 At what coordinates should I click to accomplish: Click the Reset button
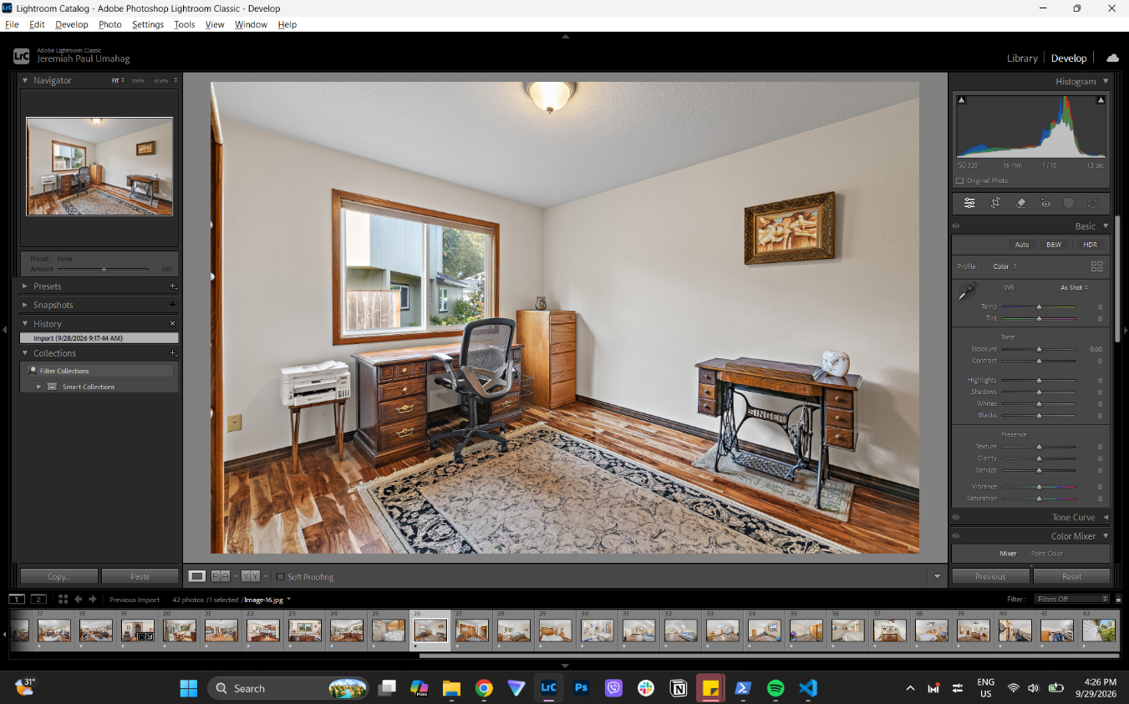[x=1072, y=576]
